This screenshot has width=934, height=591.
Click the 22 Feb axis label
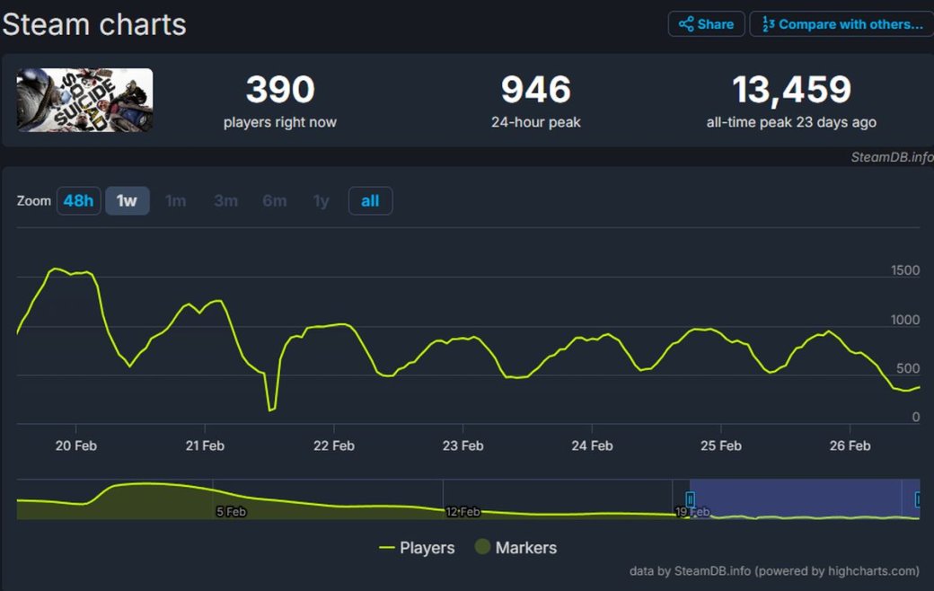(x=334, y=445)
